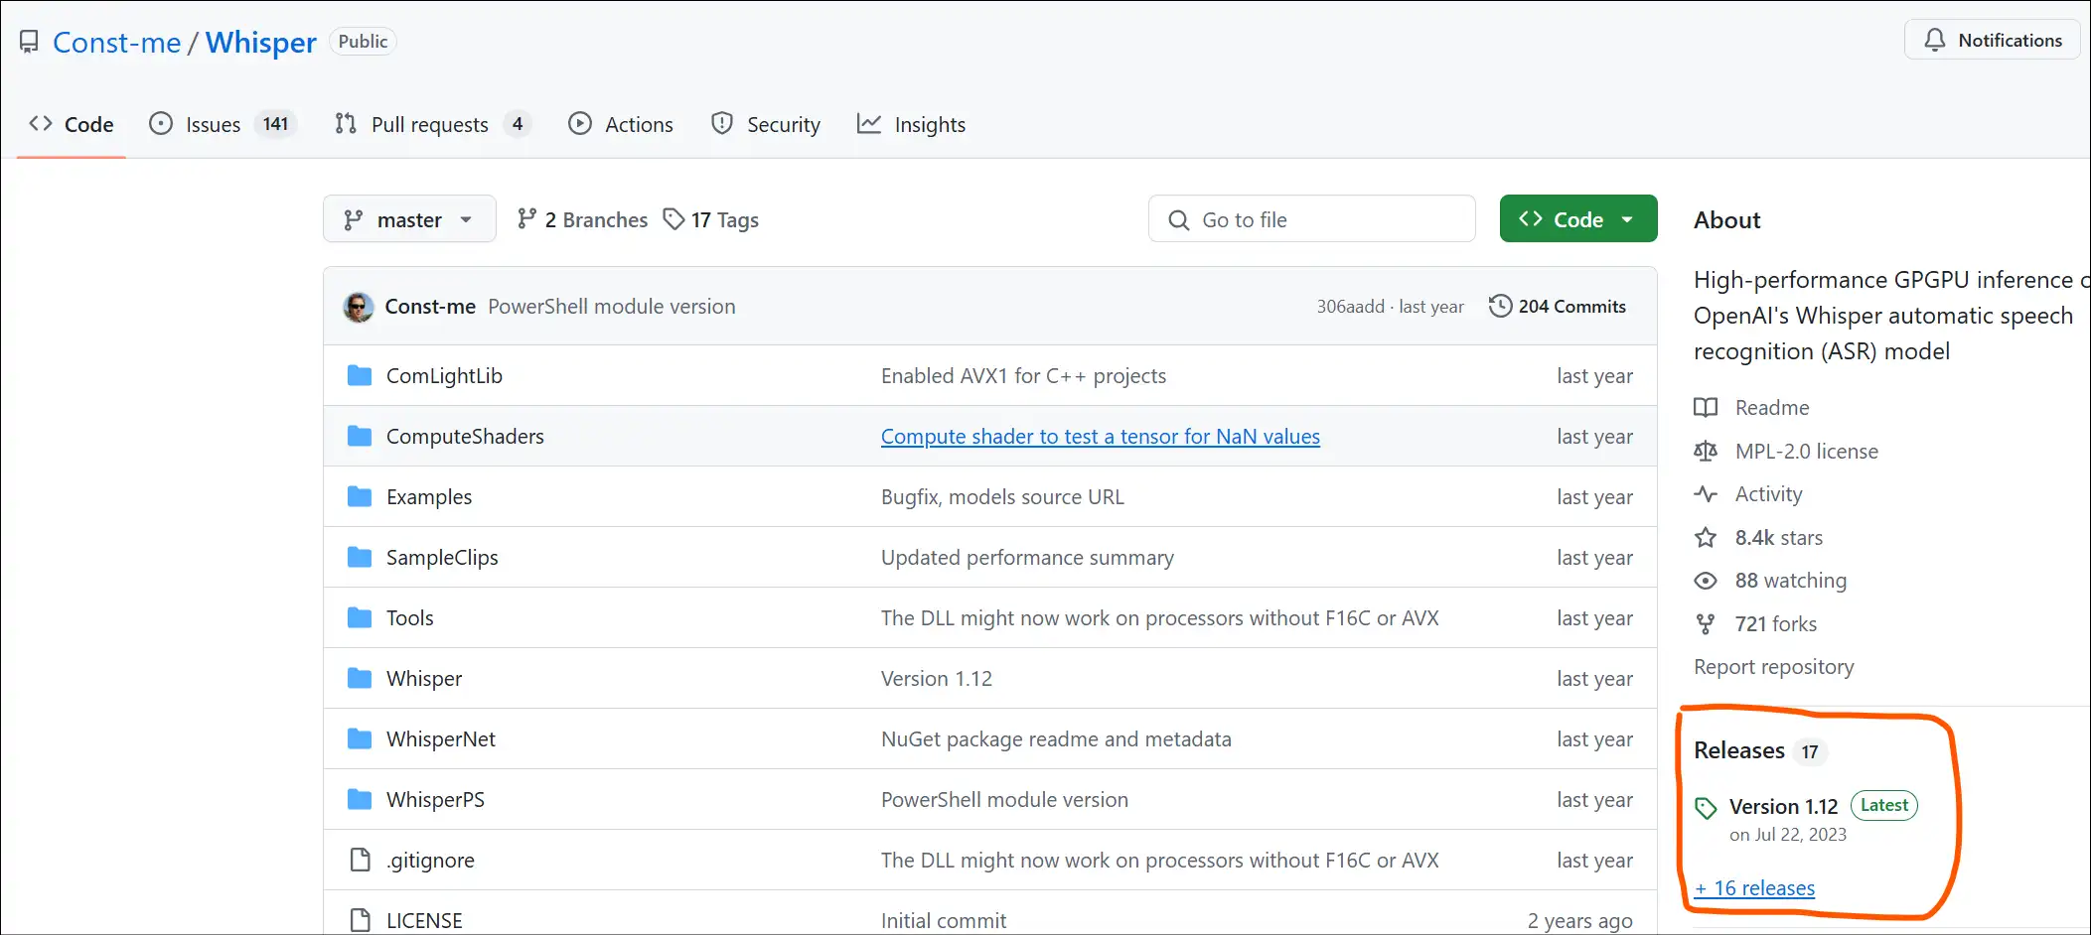View the 17 Tags link
The image size is (2091, 935).
(711, 219)
